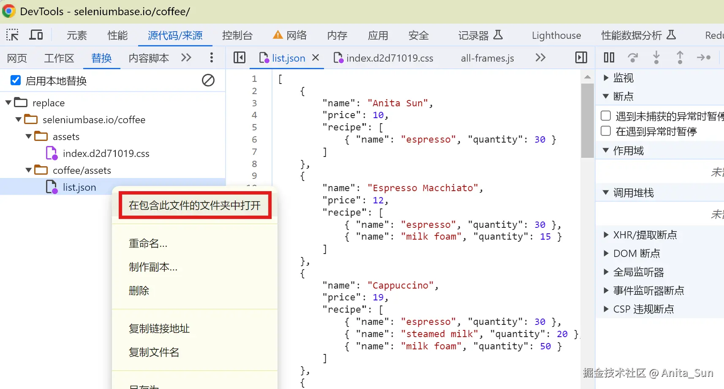
Task: Open the sources sidebar more options menu
Action: click(212, 57)
